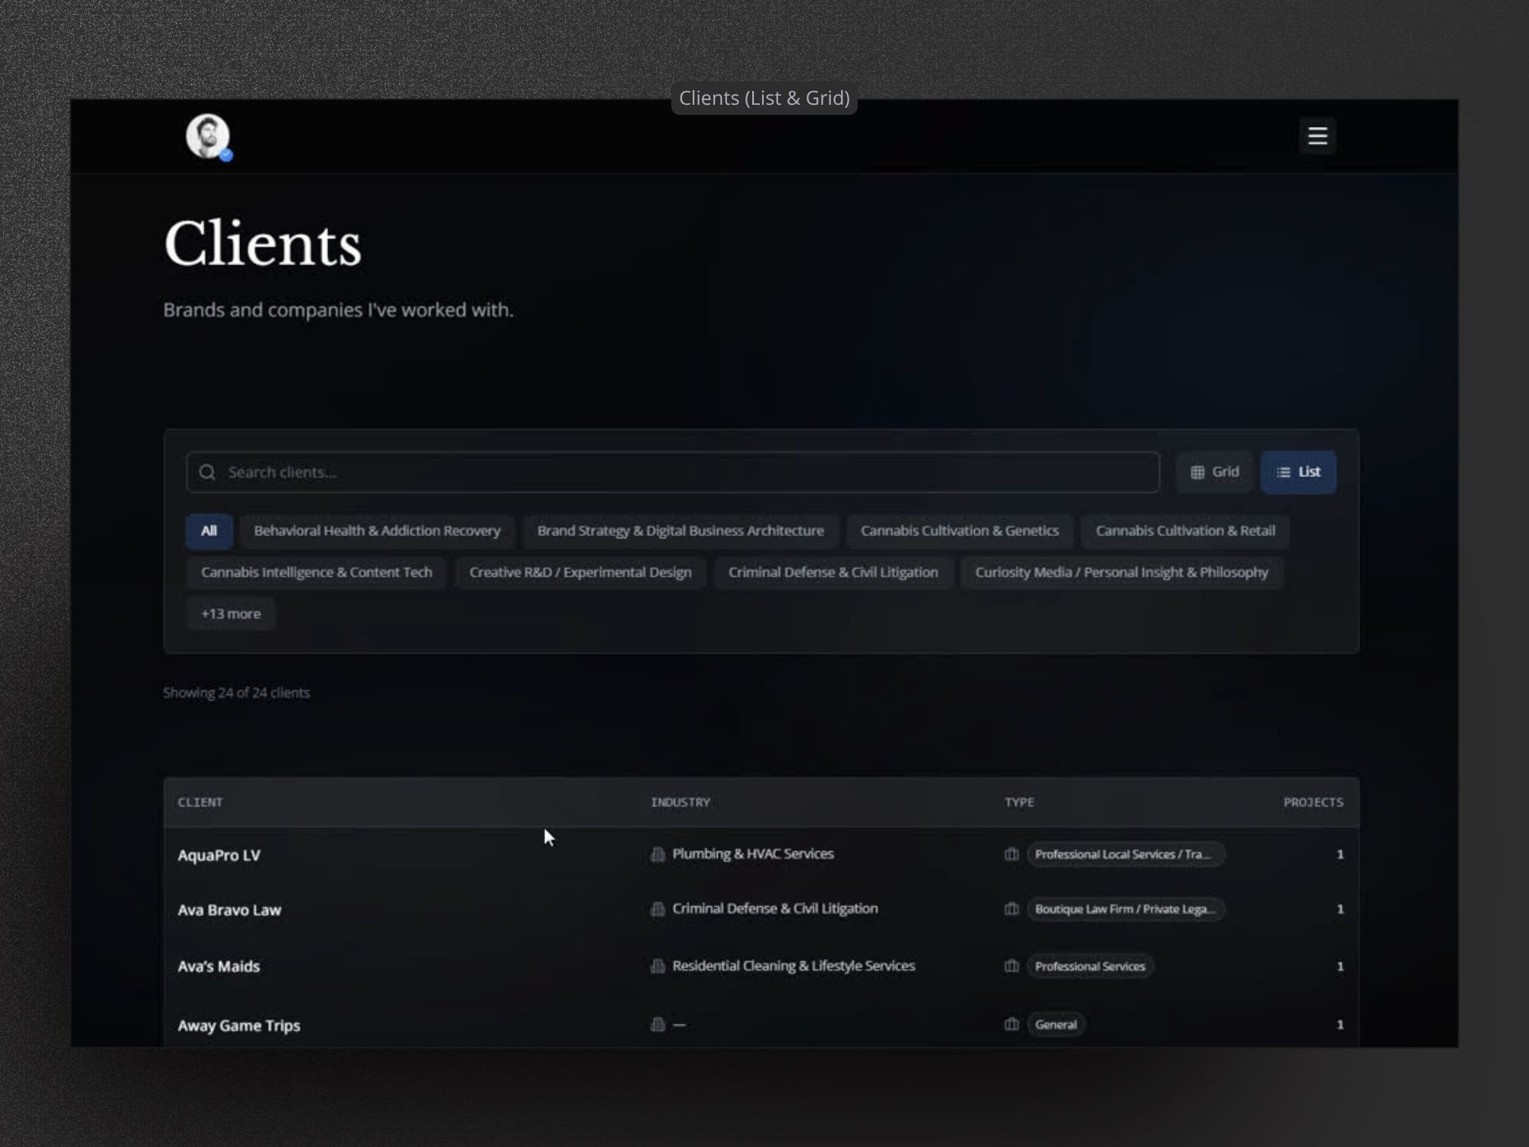Sort by the Projects column header
Image resolution: width=1529 pixels, height=1147 pixels.
click(1313, 802)
